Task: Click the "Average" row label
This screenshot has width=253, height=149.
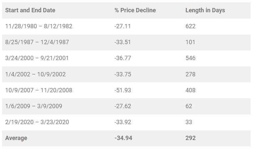Action: (16, 138)
